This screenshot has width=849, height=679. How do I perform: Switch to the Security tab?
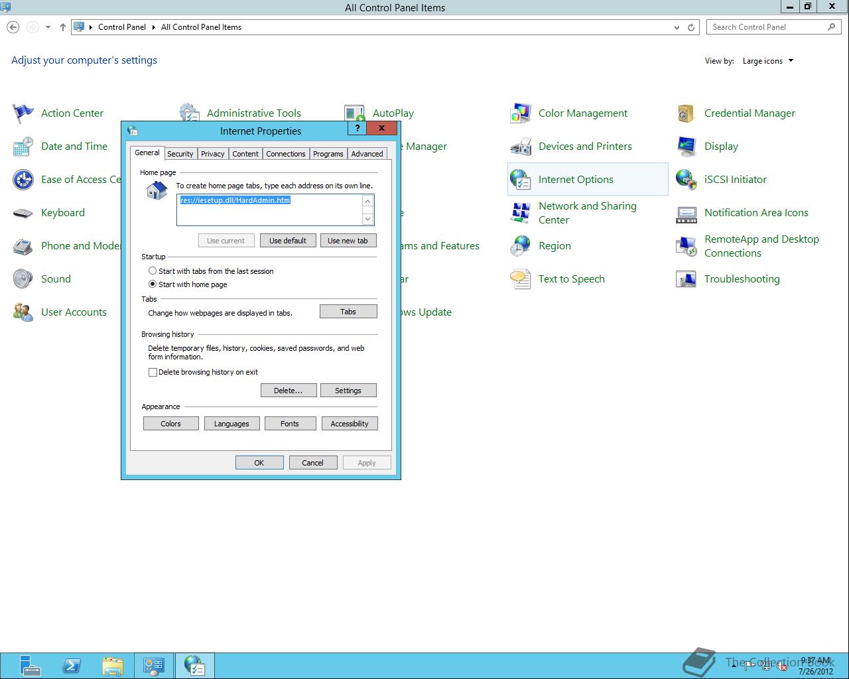pos(180,154)
